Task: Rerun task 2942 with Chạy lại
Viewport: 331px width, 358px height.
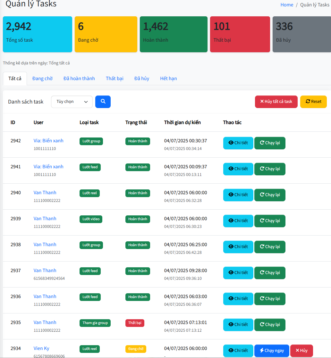Action: 270,143
